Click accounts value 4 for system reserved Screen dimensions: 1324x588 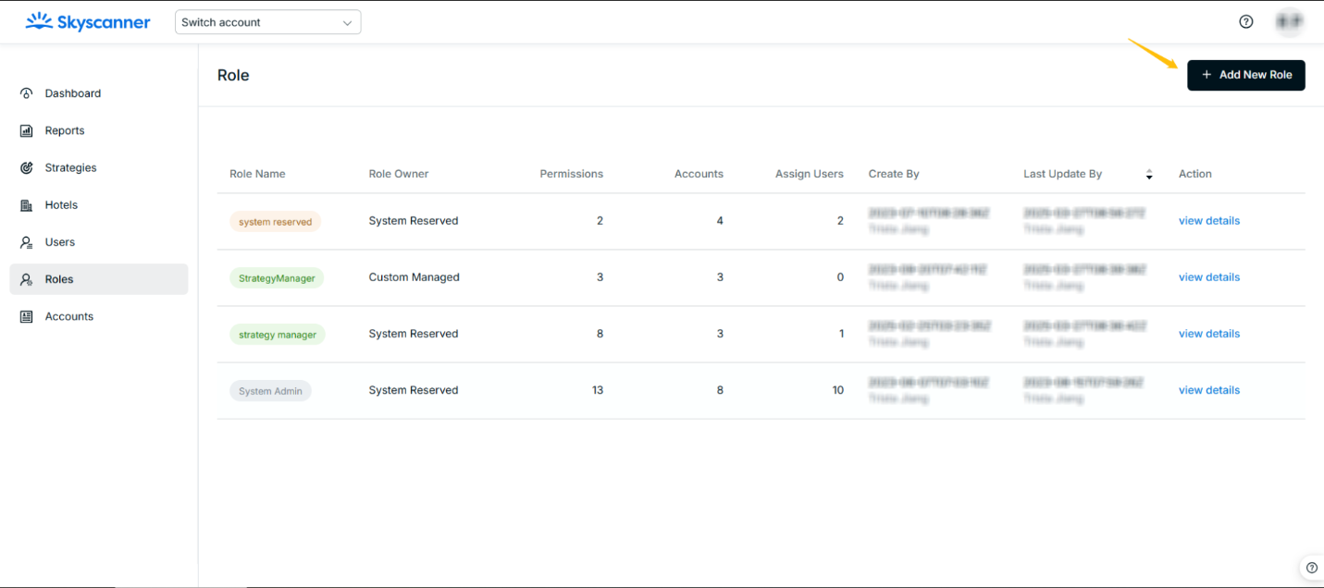720,221
